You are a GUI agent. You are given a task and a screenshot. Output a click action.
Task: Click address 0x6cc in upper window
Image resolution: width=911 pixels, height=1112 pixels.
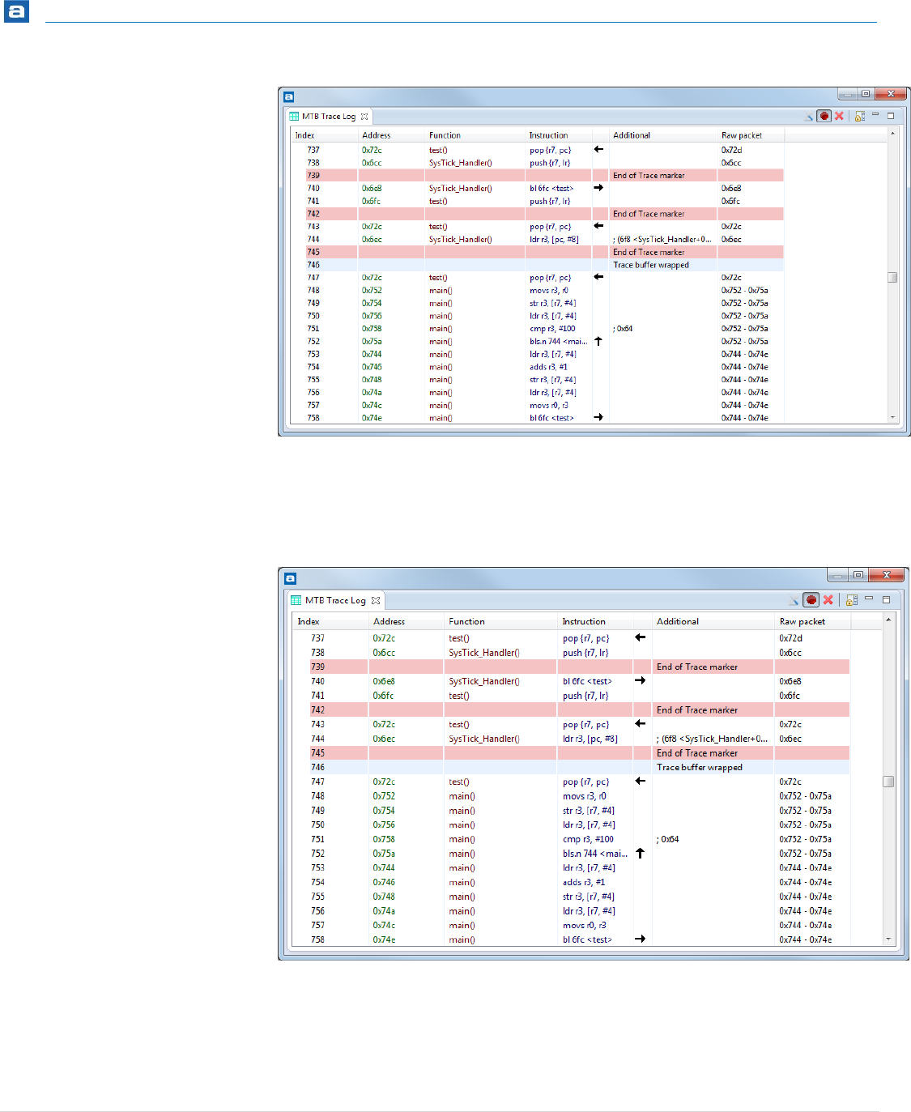point(372,163)
